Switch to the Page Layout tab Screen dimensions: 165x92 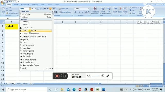click(25, 5)
